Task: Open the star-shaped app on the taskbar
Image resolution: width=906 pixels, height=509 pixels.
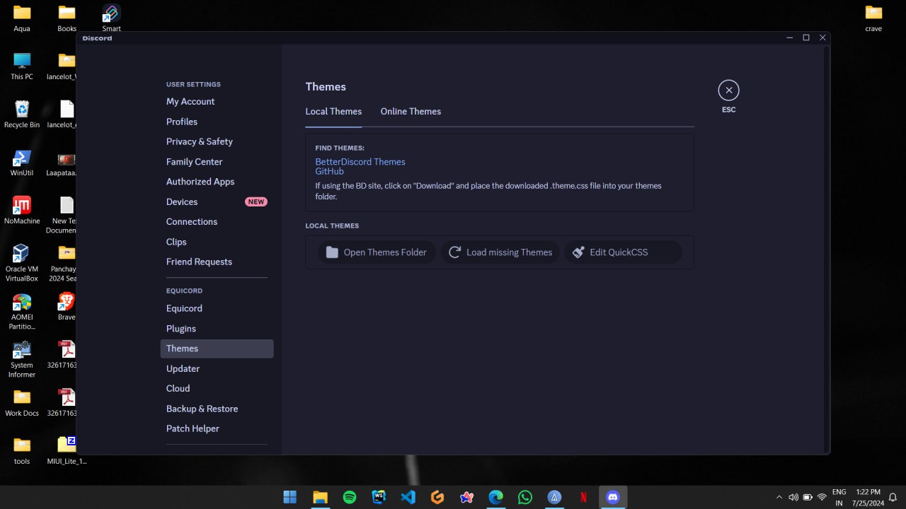Action: [x=466, y=497]
